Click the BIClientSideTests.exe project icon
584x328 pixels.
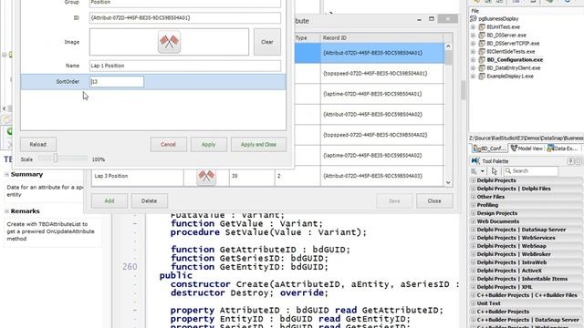pos(482,51)
